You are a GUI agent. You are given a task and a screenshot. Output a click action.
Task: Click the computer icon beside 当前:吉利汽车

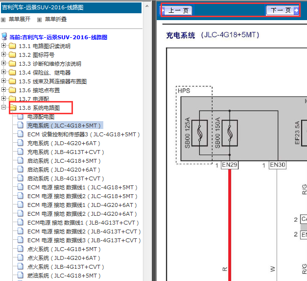click(x=4, y=36)
